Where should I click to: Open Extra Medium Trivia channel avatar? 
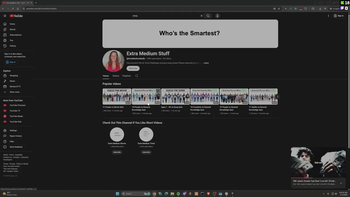tap(146, 134)
